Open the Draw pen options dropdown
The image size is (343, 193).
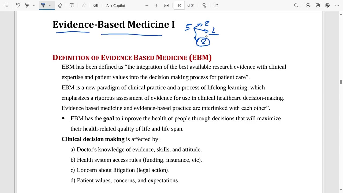(50, 5)
